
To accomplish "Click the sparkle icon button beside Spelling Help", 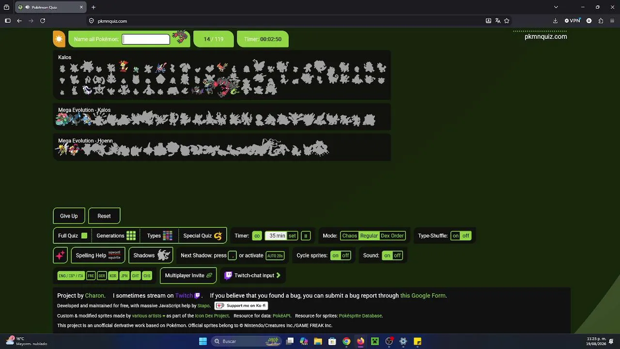I will (x=60, y=255).
